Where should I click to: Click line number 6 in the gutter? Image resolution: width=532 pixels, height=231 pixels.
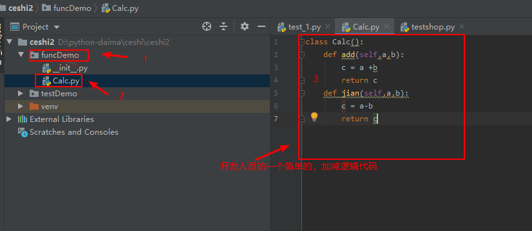coord(276,107)
